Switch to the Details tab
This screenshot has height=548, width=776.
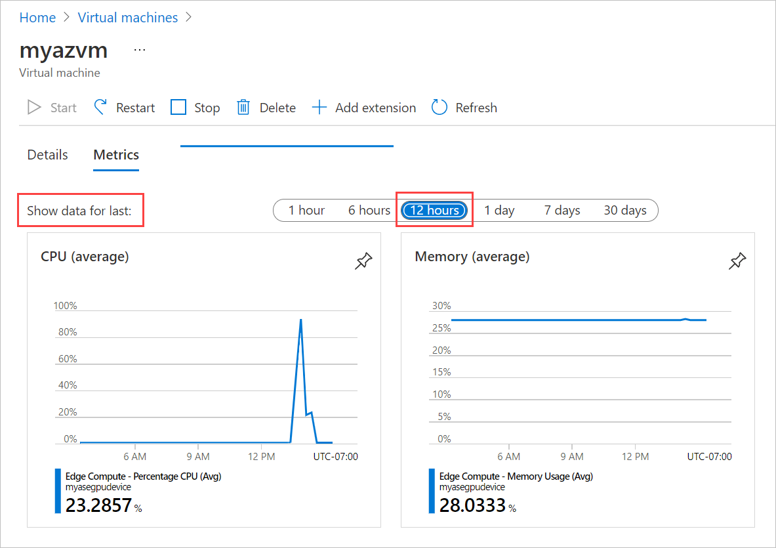47,155
